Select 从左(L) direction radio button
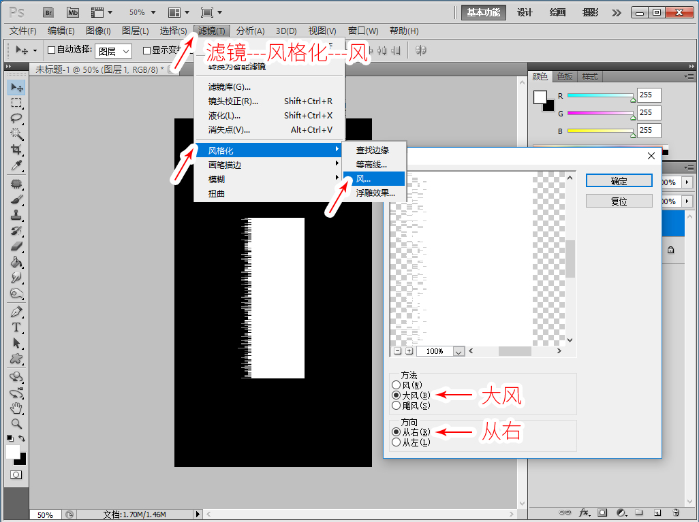Viewport: 699px width, 522px height. point(396,442)
